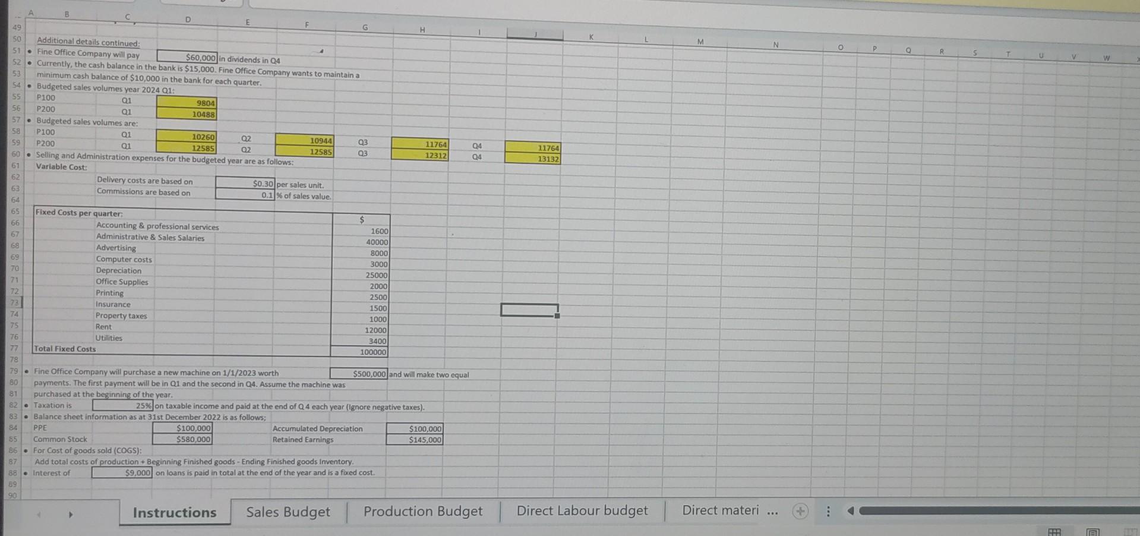Image resolution: width=1140 pixels, height=536 pixels.
Task: Open the Instructions sheet tab
Action: 175,512
